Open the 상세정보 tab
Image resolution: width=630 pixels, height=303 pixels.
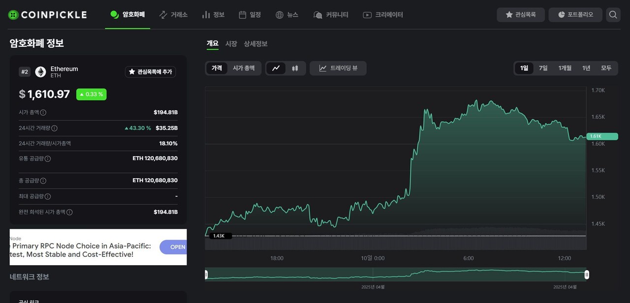point(255,44)
